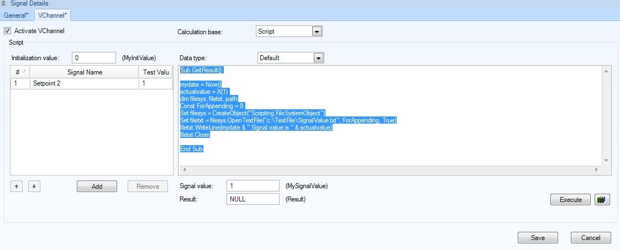Click the Initialization value field
The width and height of the screenshot is (620, 250).
tap(93, 58)
